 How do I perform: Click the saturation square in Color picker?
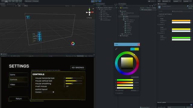click(127, 63)
